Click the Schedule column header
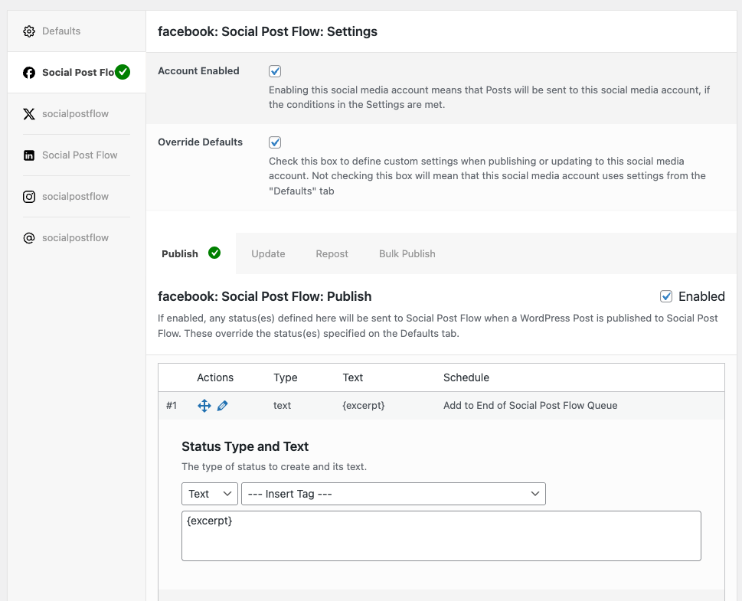The image size is (742, 601). tap(466, 377)
